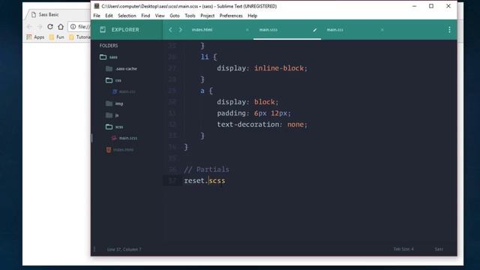Viewport: 480px width, 270px height.
Task: Click Home button in Chrome window
Action: (61, 27)
